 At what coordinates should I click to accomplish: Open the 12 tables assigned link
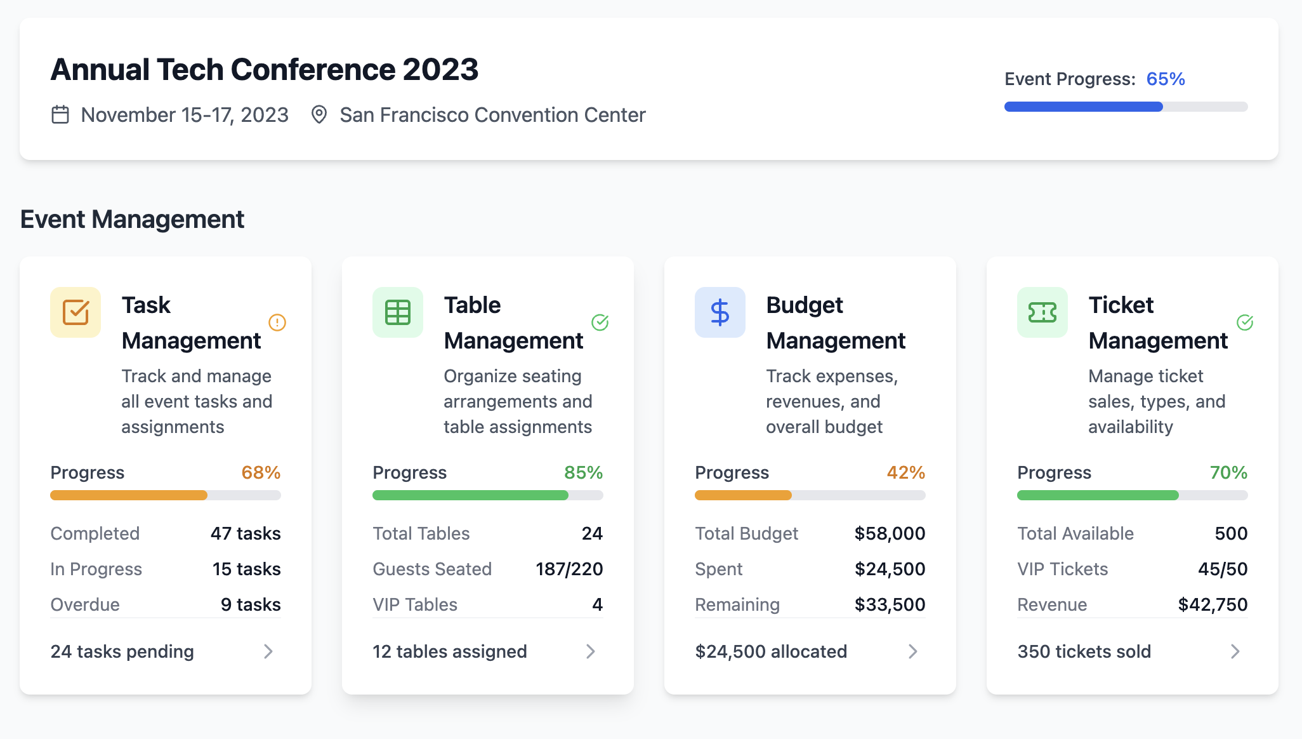[449, 651]
